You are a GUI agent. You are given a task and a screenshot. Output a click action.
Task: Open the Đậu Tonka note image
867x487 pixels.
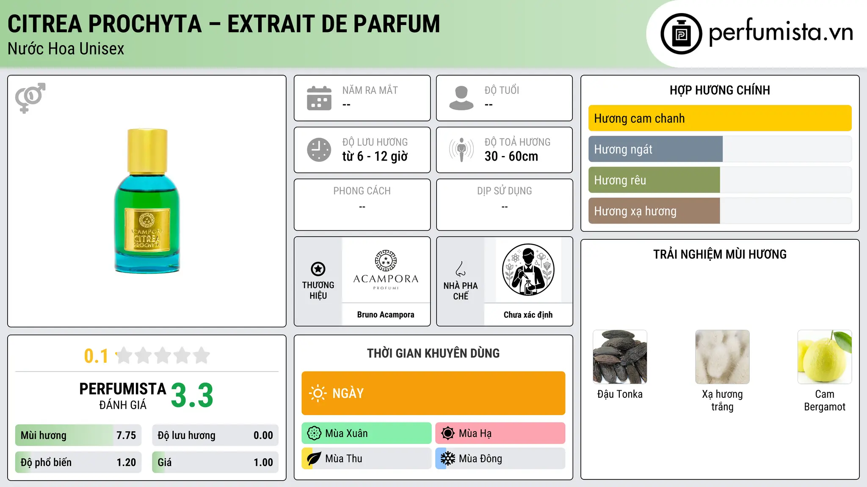620,357
